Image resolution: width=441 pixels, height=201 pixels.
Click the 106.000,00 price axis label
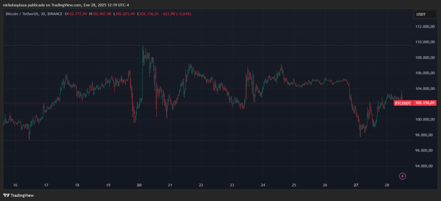tap(425, 73)
